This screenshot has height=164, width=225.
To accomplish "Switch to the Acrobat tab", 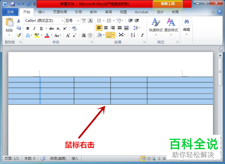I will 141,12.
